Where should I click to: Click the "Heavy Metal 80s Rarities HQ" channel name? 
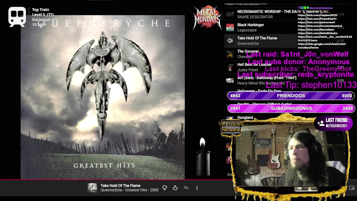[x=261, y=83]
